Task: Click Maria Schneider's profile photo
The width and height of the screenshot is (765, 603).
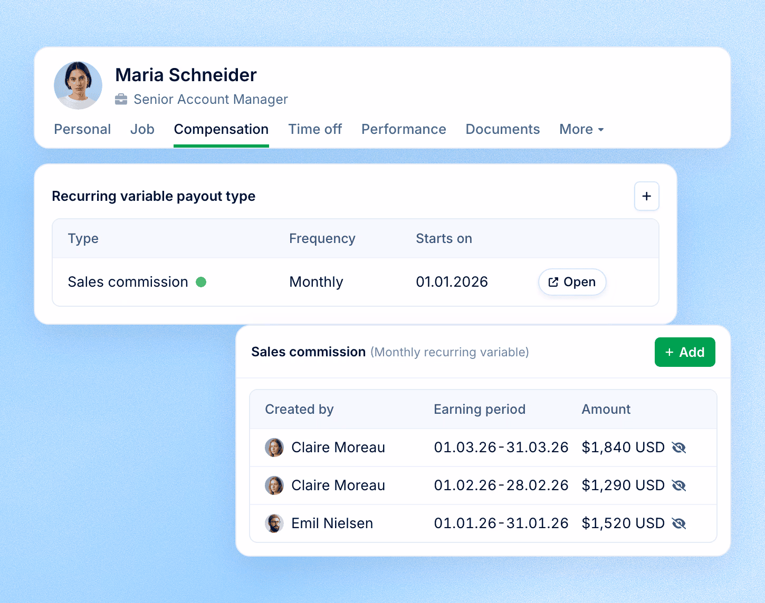Action: coord(78,85)
